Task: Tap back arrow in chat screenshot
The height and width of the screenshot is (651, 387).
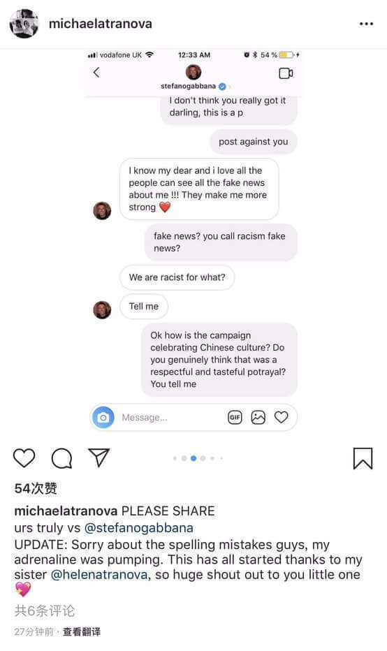Action: click(96, 72)
